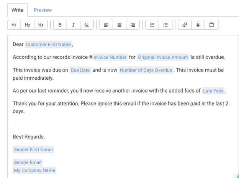Insert a numbered list
The height and width of the screenshot is (178, 239).
click(x=165, y=25)
